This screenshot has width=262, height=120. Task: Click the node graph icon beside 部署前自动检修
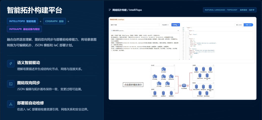click(11, 104)
